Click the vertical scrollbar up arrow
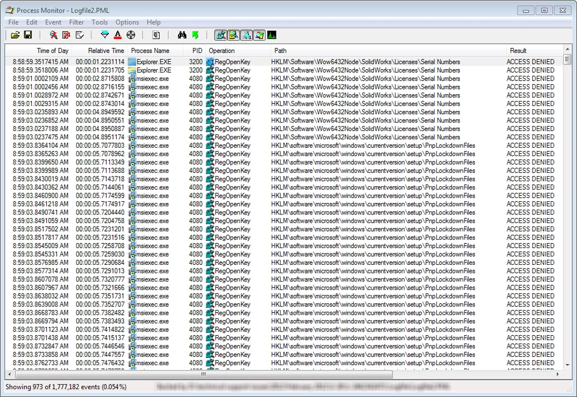 click(567, 49)
